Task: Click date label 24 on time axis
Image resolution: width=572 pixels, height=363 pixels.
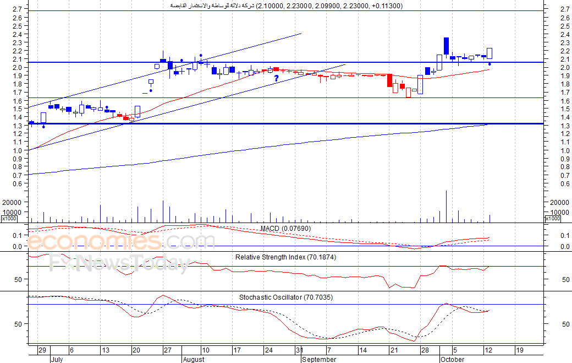Action: click(x=269, y=350)
